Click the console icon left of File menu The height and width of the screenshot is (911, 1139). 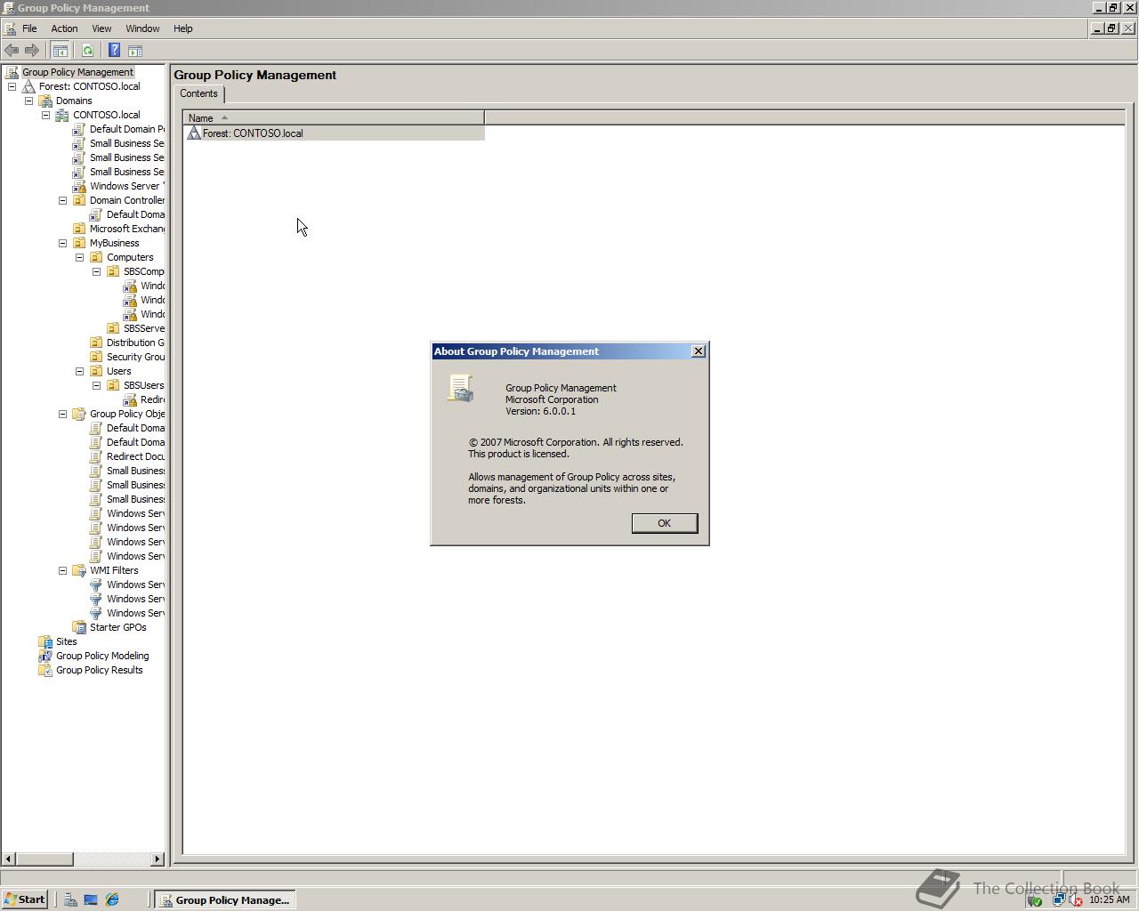pyautogui.click(x=10, y=28)
